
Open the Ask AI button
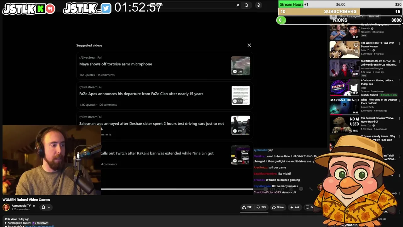pos(295,207)
